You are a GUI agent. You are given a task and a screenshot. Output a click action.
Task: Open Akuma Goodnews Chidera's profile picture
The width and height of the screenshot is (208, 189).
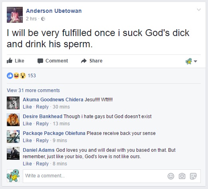(13, 103)
